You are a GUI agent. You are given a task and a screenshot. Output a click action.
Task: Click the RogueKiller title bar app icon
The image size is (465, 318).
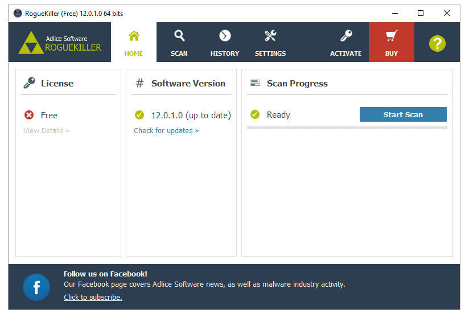[x=18, y=13]
